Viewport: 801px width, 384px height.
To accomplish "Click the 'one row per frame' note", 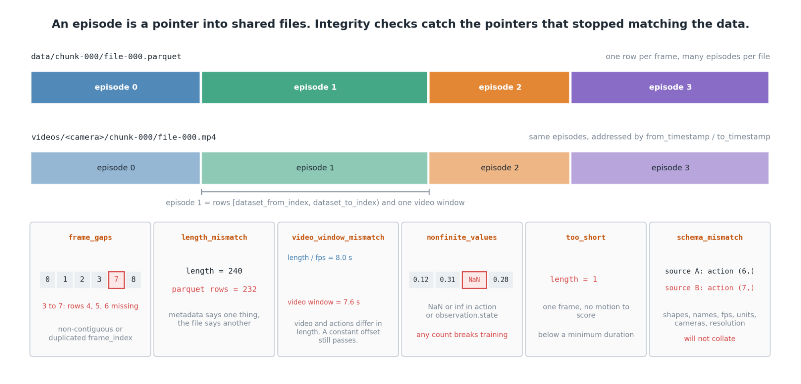I will (x=688, y=56).
